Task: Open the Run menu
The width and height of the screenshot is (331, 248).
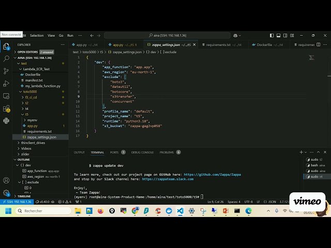Action: 70,36
